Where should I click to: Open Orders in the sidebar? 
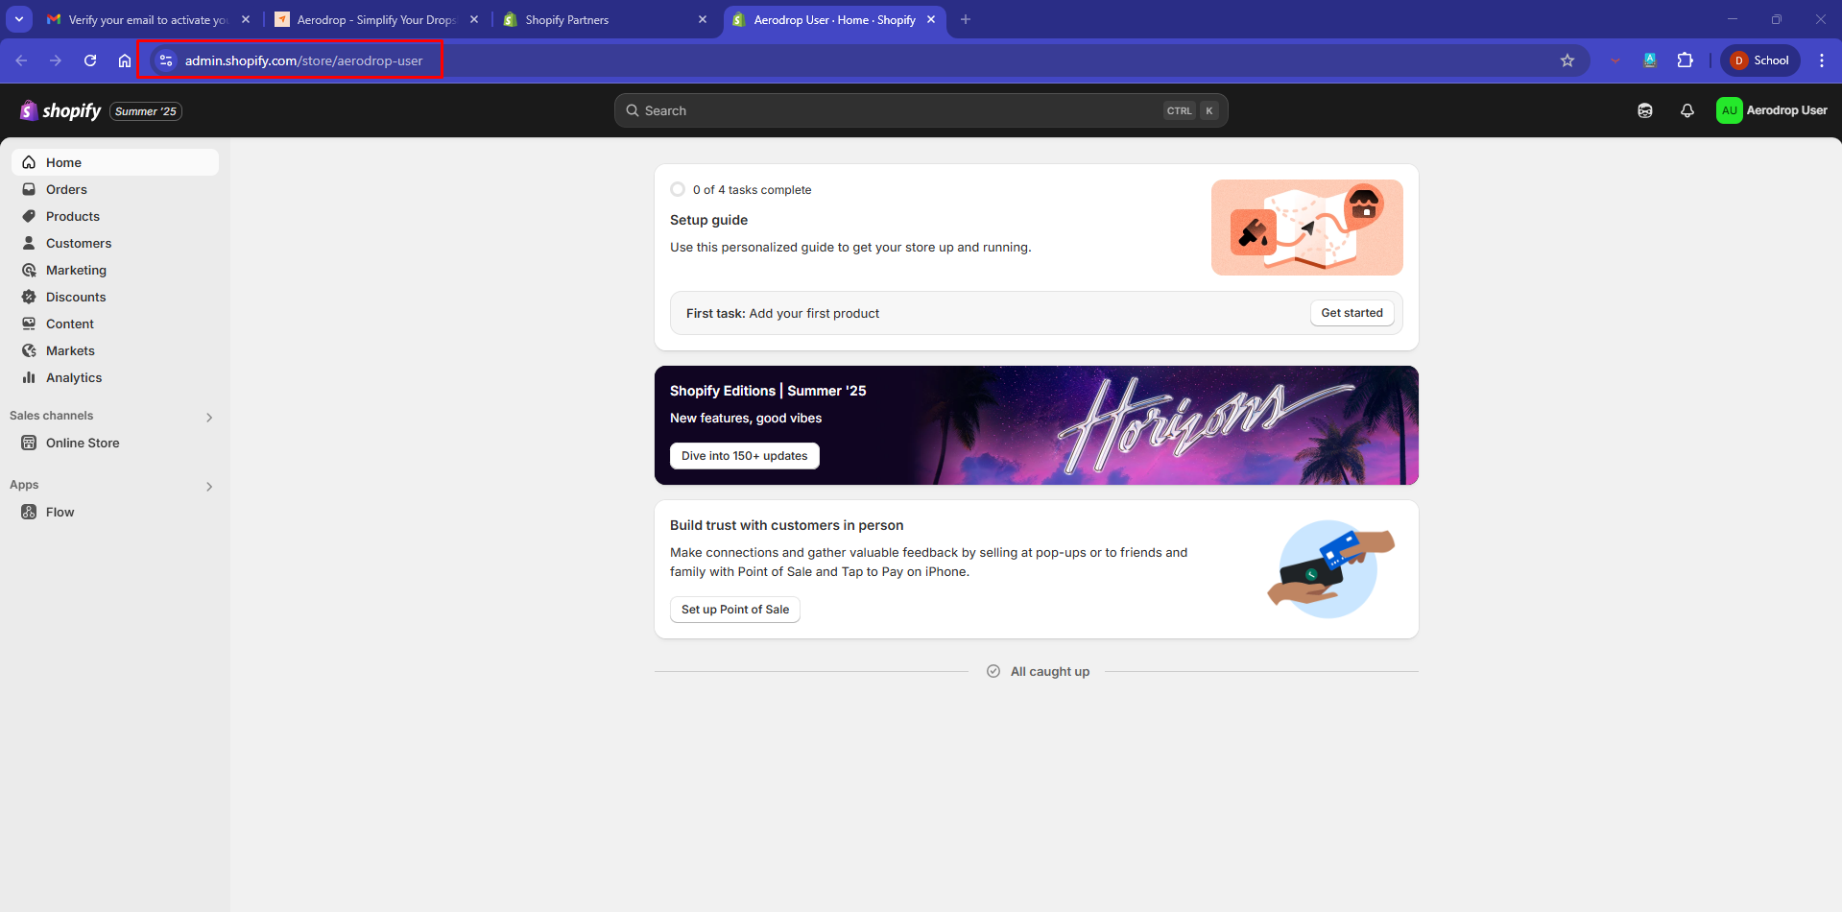point(115,189)
